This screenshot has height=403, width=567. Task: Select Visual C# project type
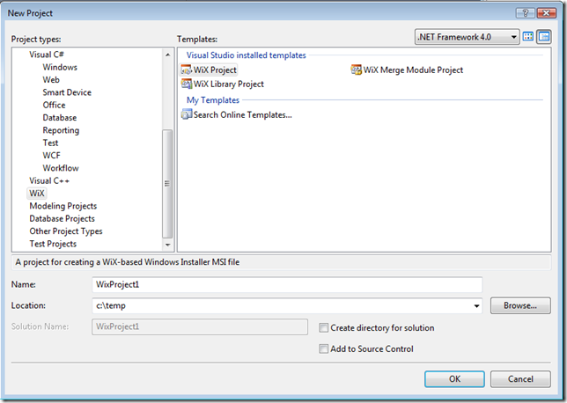click(x=47, y=55)
